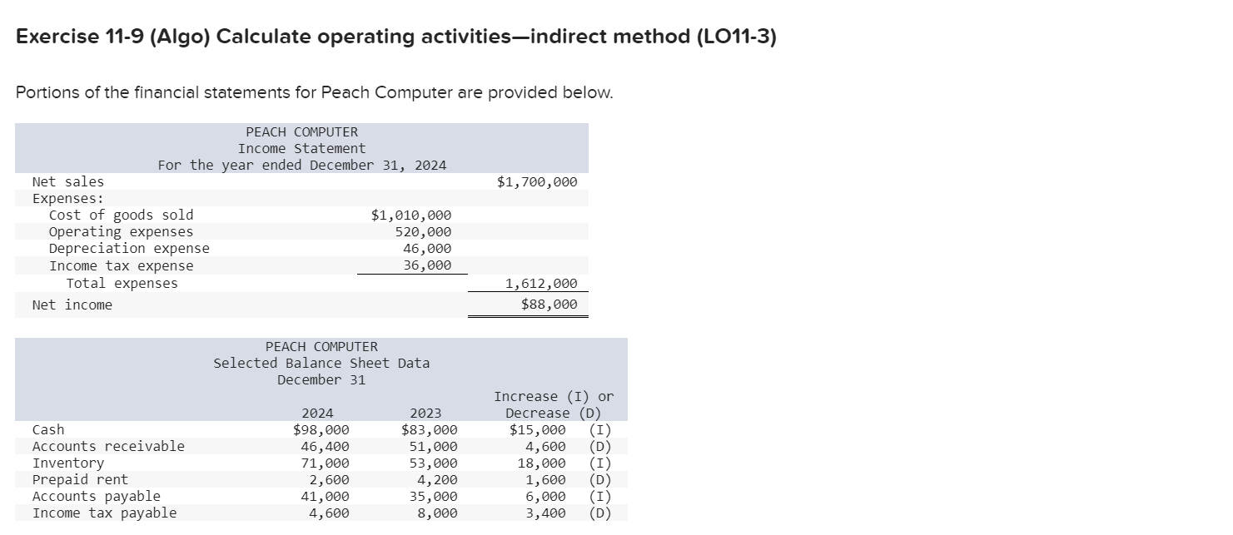The width and height of the screenshot is (1233, 535).
Task: Click the Net sales row label
Action: (x=68, y=181)
